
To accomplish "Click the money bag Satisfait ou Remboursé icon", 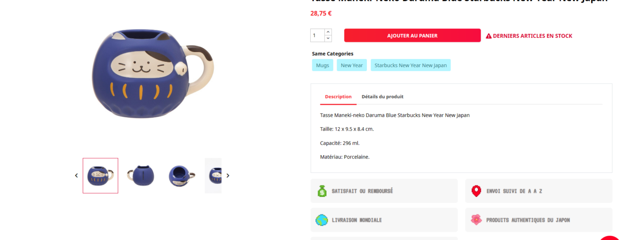I will pos(322,191).
